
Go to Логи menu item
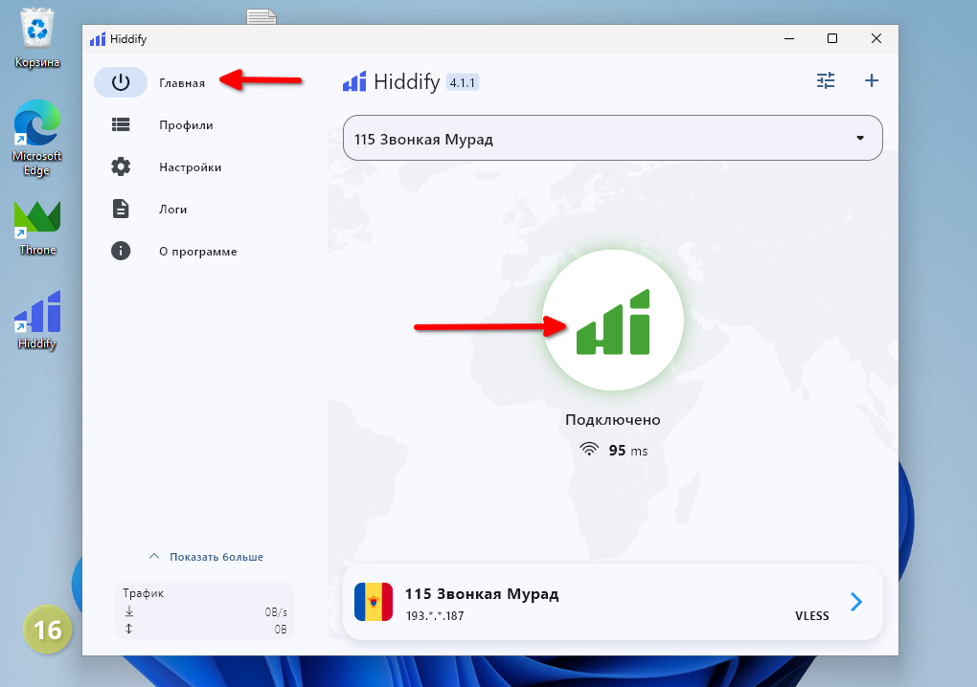pos(172,210)
